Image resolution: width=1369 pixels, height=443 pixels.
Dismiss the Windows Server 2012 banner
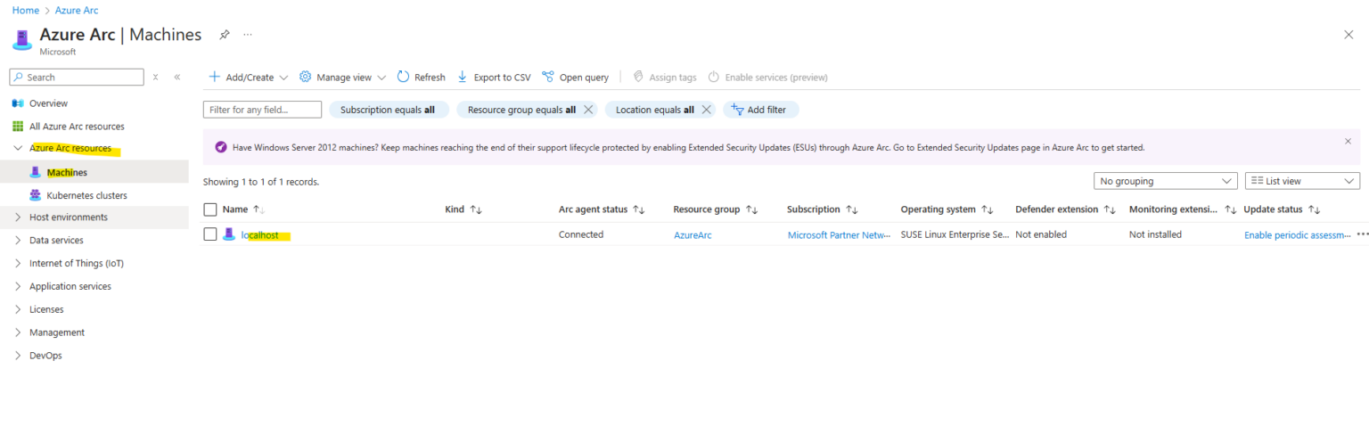coord(1348,141)
